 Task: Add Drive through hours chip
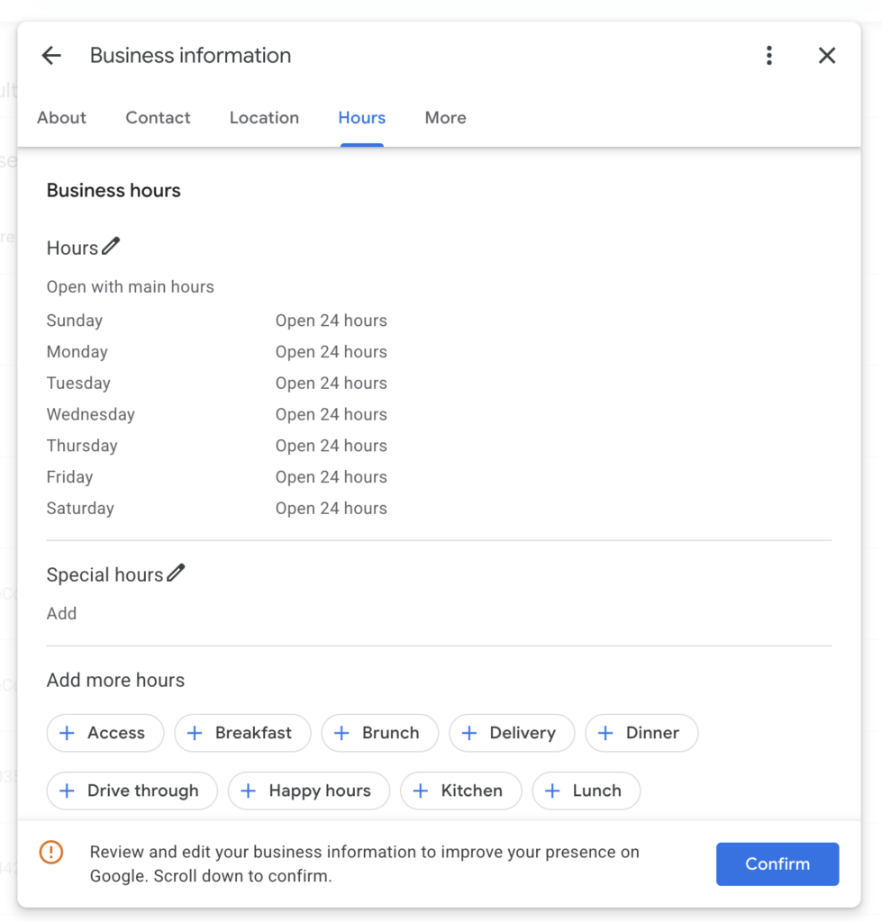coord(132,791)
